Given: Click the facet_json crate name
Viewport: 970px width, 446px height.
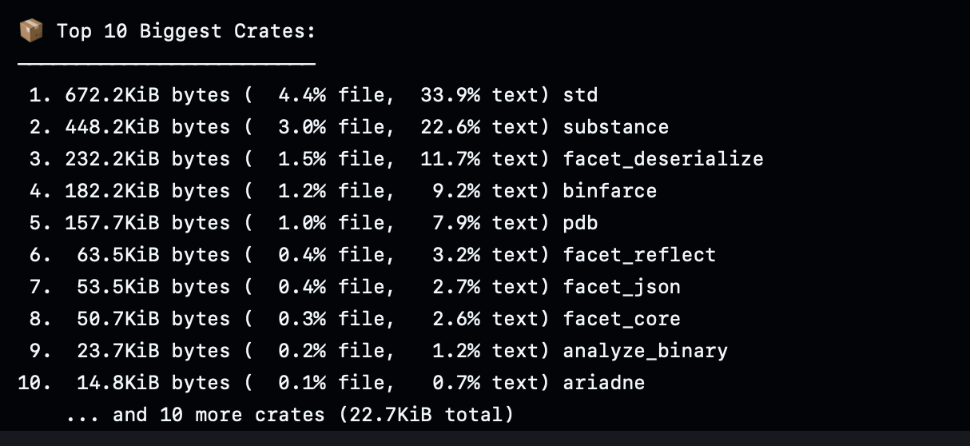Looking at the screenshot, I should click(622, 287).
